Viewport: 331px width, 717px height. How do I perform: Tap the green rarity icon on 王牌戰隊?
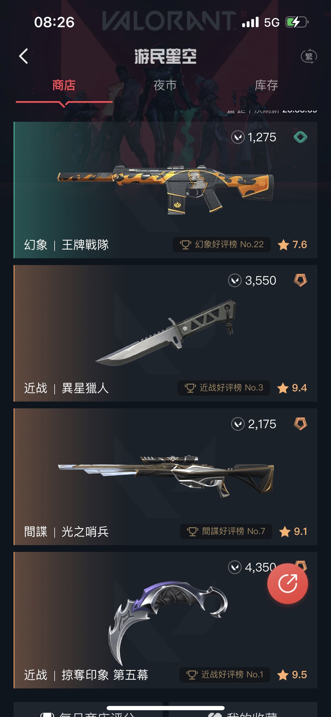[300, 137]
